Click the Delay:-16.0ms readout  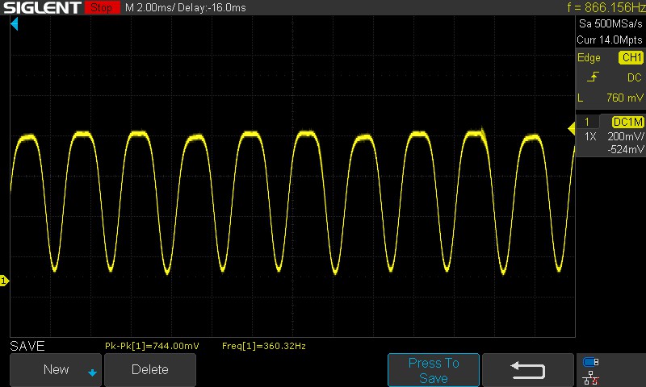[212, 7]
